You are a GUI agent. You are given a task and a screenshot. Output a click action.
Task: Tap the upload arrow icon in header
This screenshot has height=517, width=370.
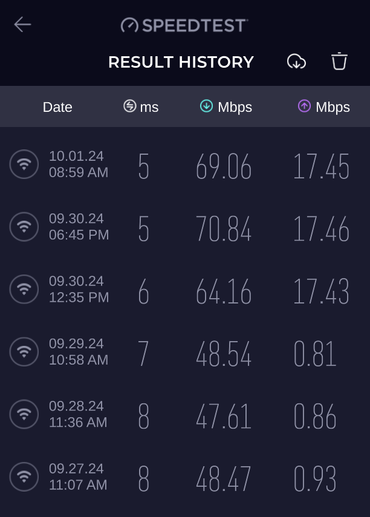[x=305, y=106]
